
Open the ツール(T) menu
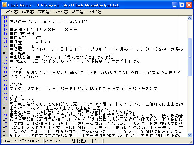[x=61, y=12]
